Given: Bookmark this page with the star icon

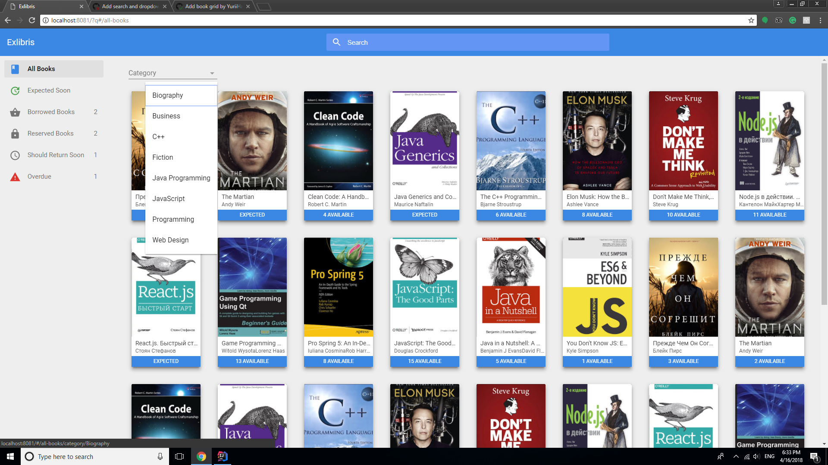Looking at the screenshot, I should point(751,20).
